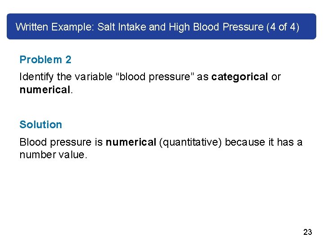Click the slide title banner

[161, 26]
